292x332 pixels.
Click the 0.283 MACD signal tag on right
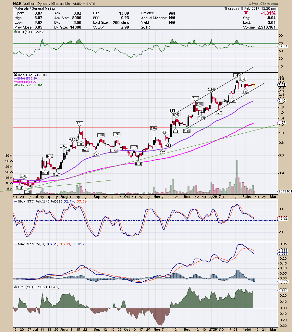click(283, 251)
